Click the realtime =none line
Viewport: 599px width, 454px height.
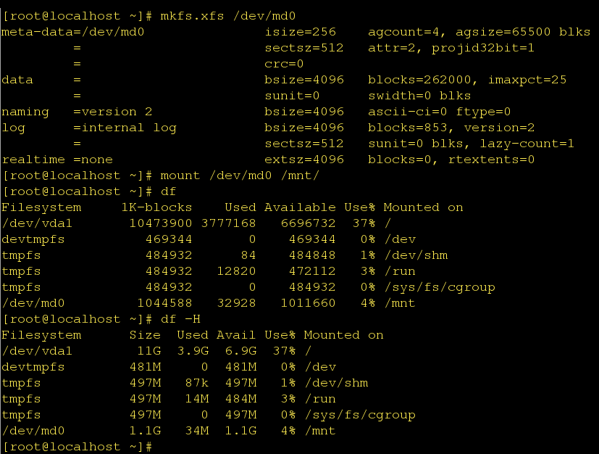pos(57,160)
